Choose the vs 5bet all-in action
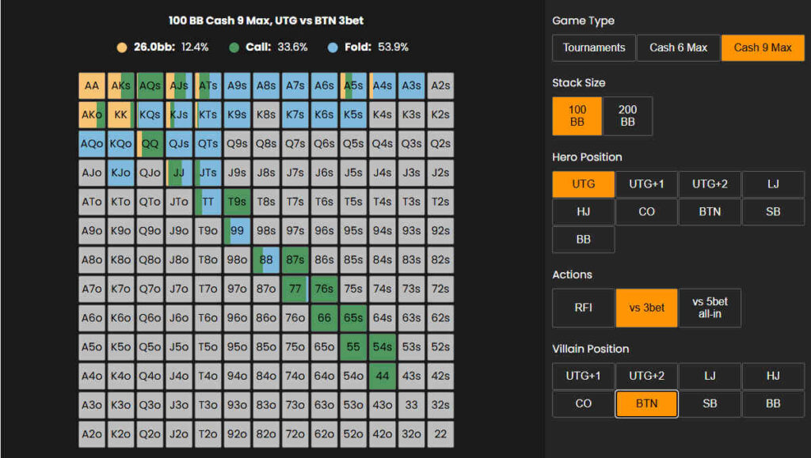811x458 pixels. coord(710,308)
